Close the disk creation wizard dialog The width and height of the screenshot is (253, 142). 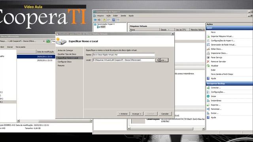click(x=172, y=34)
